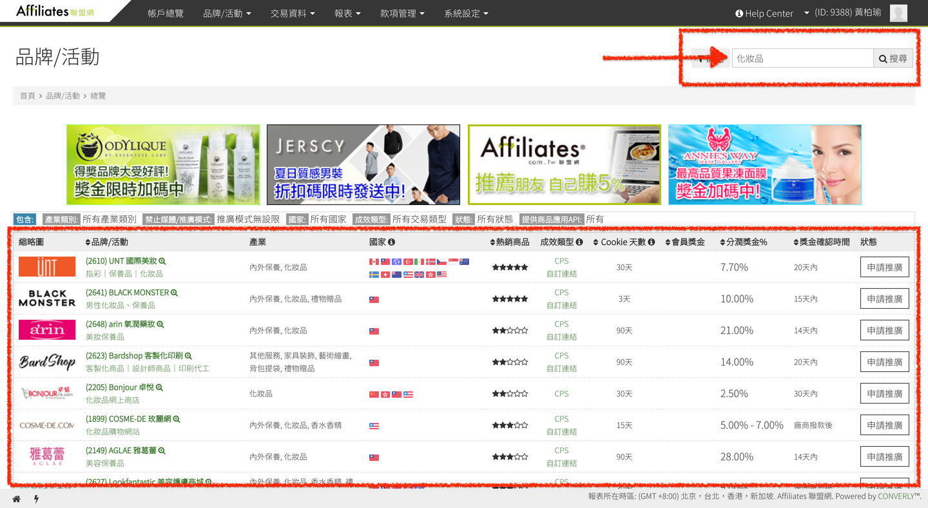
Task: Open the Annie's Way mask banner
Action: [x=765, y=165]
